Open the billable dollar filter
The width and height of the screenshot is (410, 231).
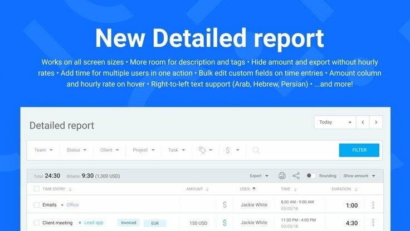coord(232,150)
